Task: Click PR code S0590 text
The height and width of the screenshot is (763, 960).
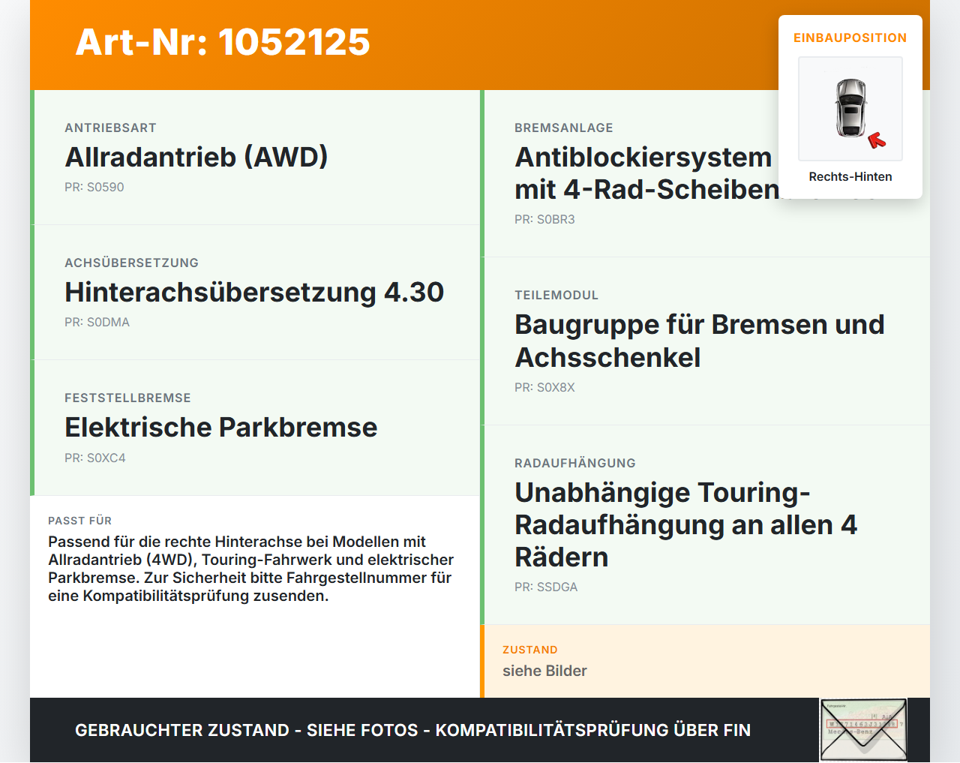Action: pos(94,188)
